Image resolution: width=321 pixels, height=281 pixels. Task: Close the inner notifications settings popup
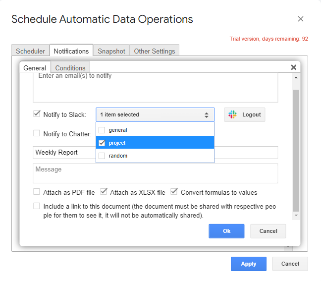click(x=294, y=67)
